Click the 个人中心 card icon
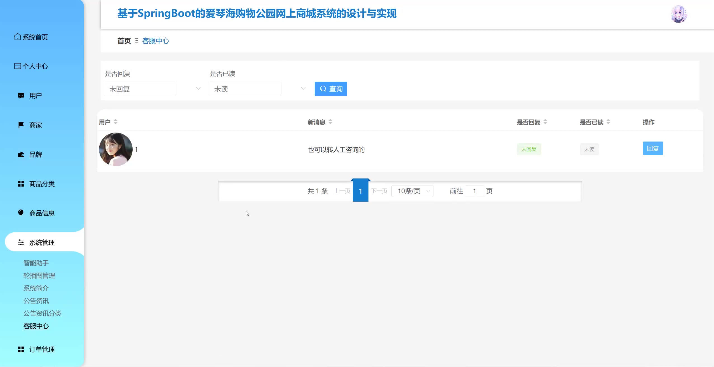Image resolution: width=714 pixels, height=367 pixels. (17, 66)
